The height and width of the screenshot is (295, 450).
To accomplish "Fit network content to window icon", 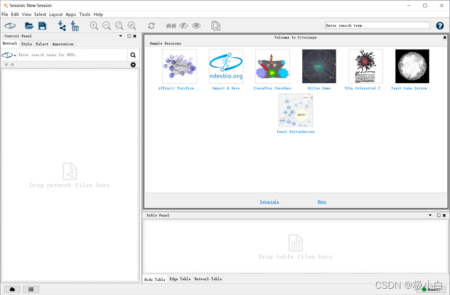I will tap(119, 26).
